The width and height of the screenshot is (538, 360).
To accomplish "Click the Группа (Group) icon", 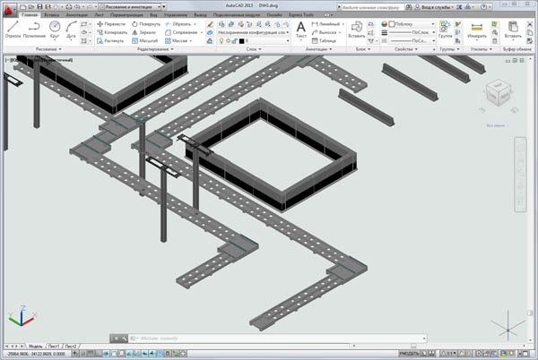I will point(444,29).
